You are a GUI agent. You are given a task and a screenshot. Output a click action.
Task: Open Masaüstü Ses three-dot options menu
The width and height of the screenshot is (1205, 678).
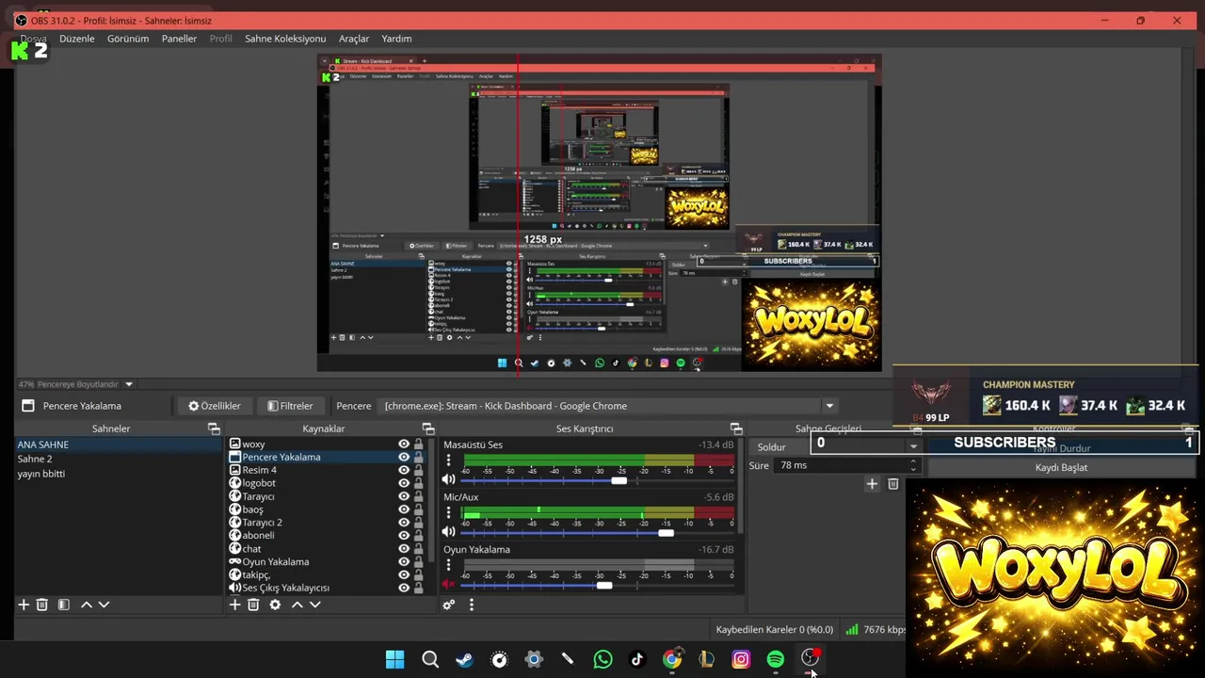448,460
